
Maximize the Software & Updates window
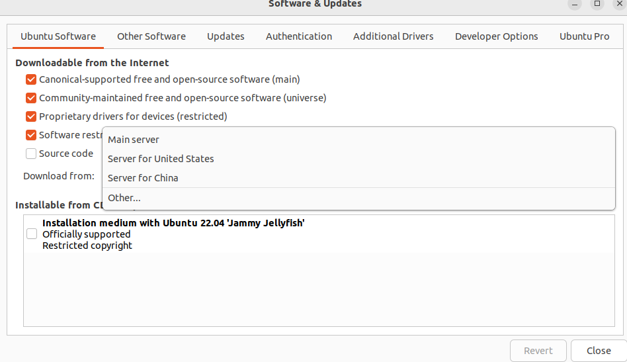(597, 4)
